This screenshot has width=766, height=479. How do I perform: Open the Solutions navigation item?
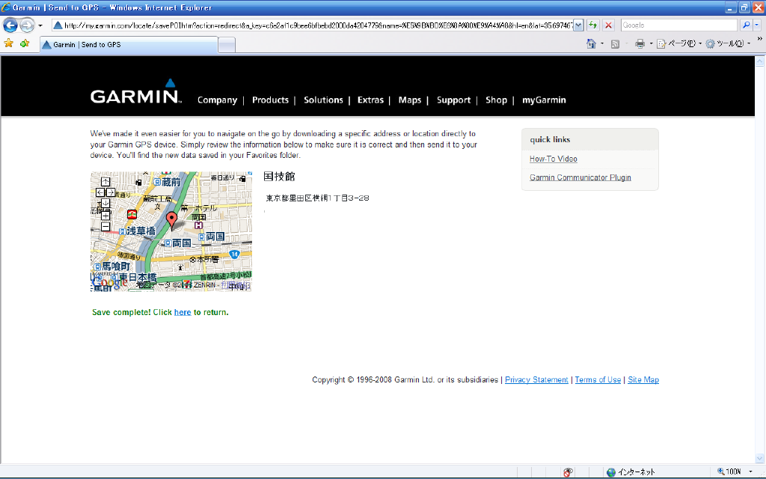pos(323,100)
